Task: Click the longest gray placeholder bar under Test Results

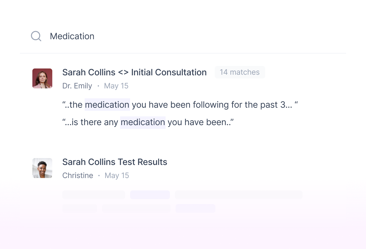Action: (239, 195)
